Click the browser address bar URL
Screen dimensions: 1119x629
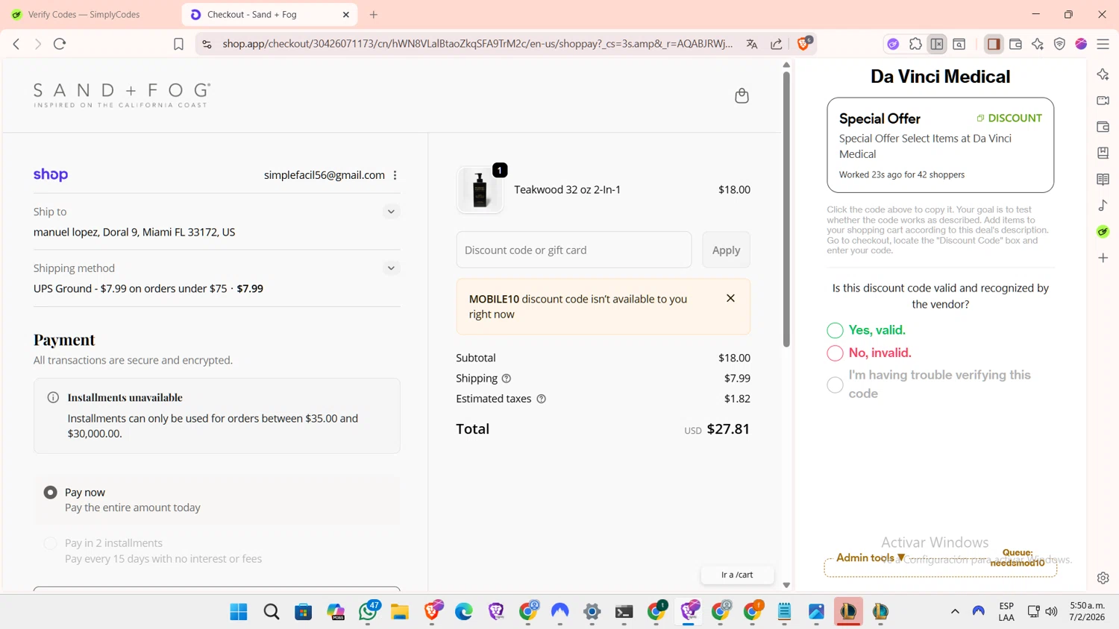pyautogui.click(x=477, y=44)
